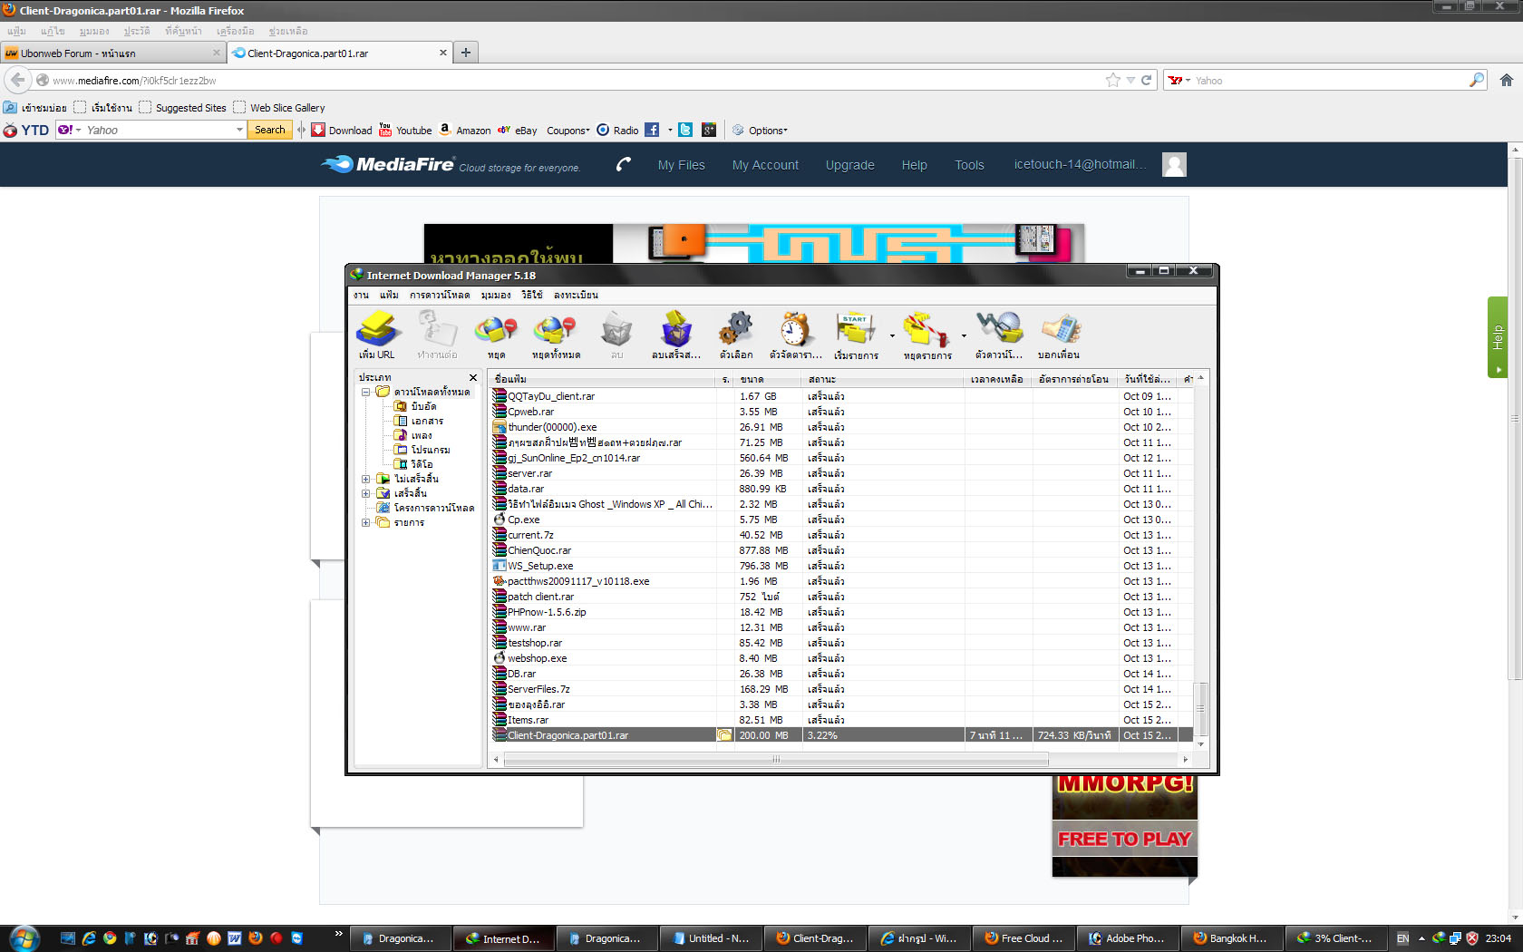Open the IDM ลงทะเบียน menu
The height and width of the screenshot is (952, 1523).
point(576,296)
